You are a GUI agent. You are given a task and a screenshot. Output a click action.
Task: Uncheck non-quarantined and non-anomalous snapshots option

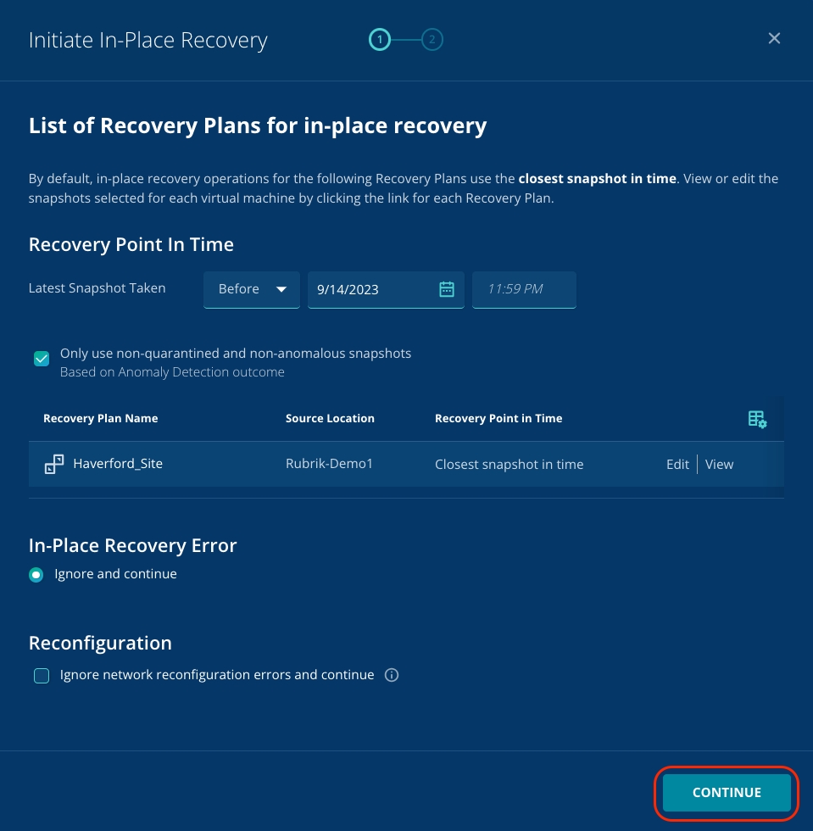click(42, 359)
